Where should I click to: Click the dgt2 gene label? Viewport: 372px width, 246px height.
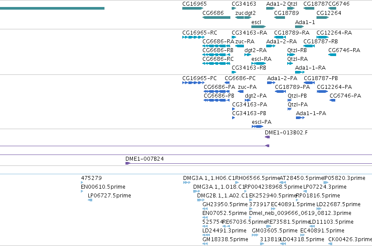(250, 13)
